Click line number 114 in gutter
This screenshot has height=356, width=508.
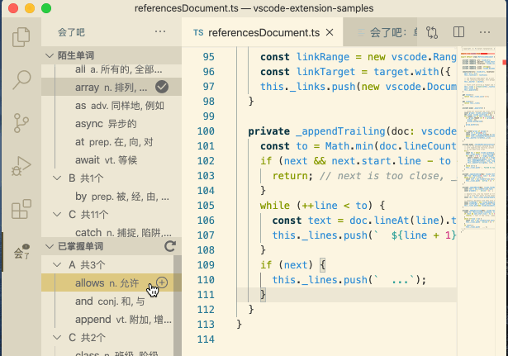tap(206, 339)
